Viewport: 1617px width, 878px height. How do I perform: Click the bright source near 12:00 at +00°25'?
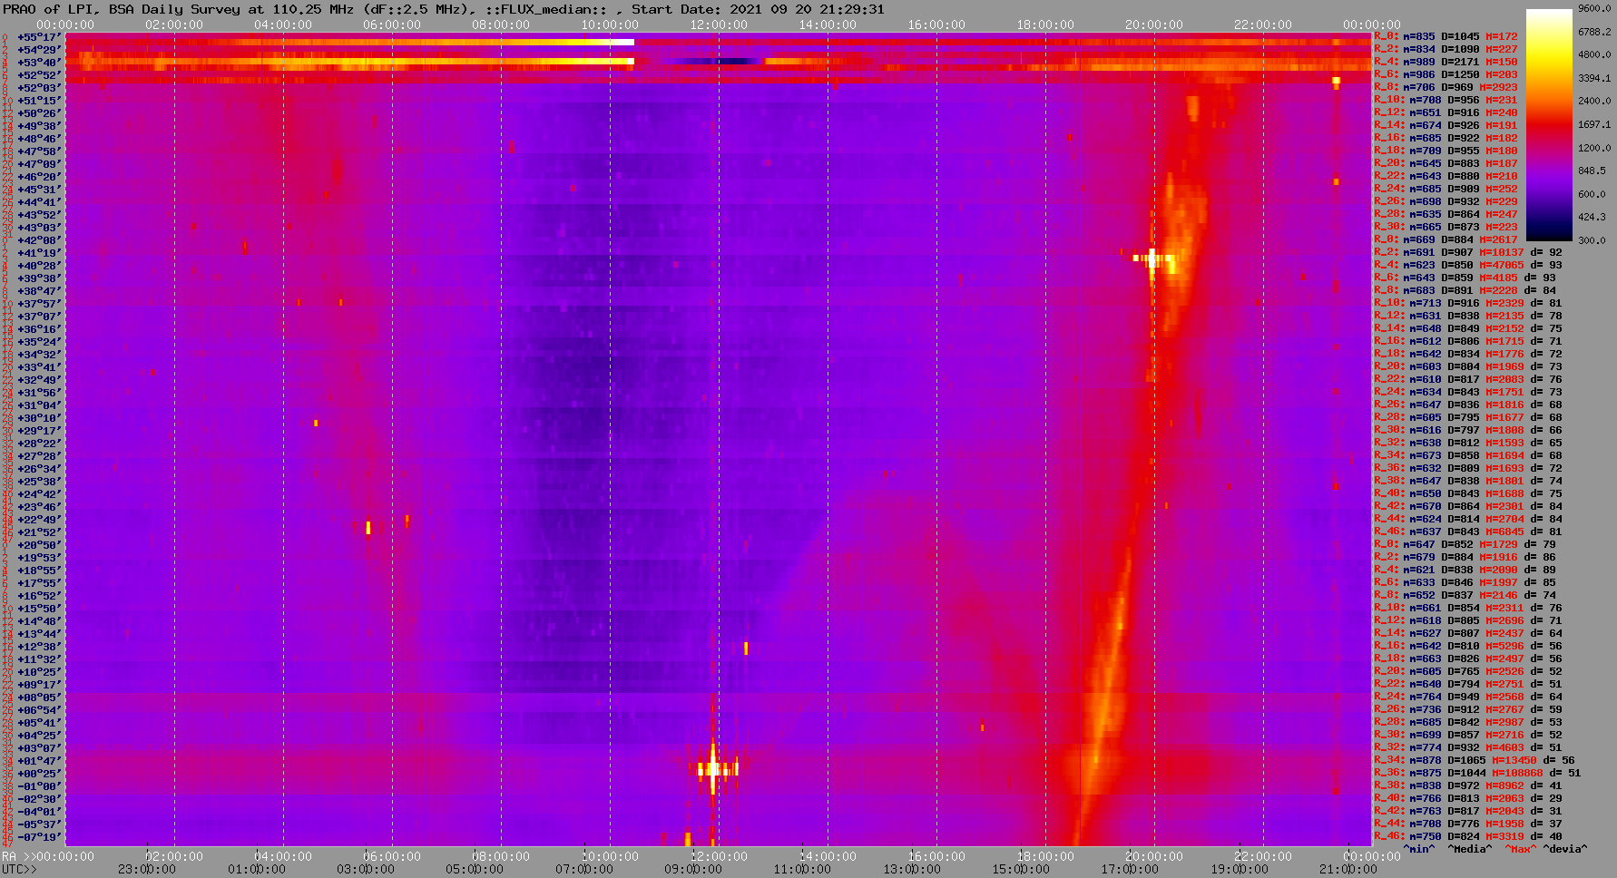[713, 769]
